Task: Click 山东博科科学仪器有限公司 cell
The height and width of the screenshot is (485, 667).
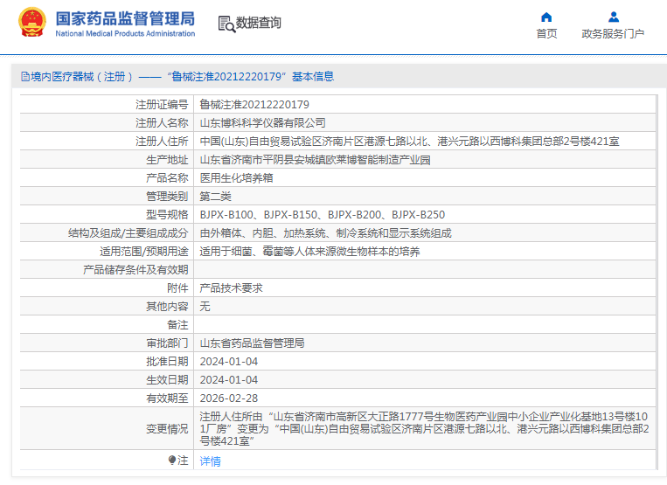Action: 262,123
